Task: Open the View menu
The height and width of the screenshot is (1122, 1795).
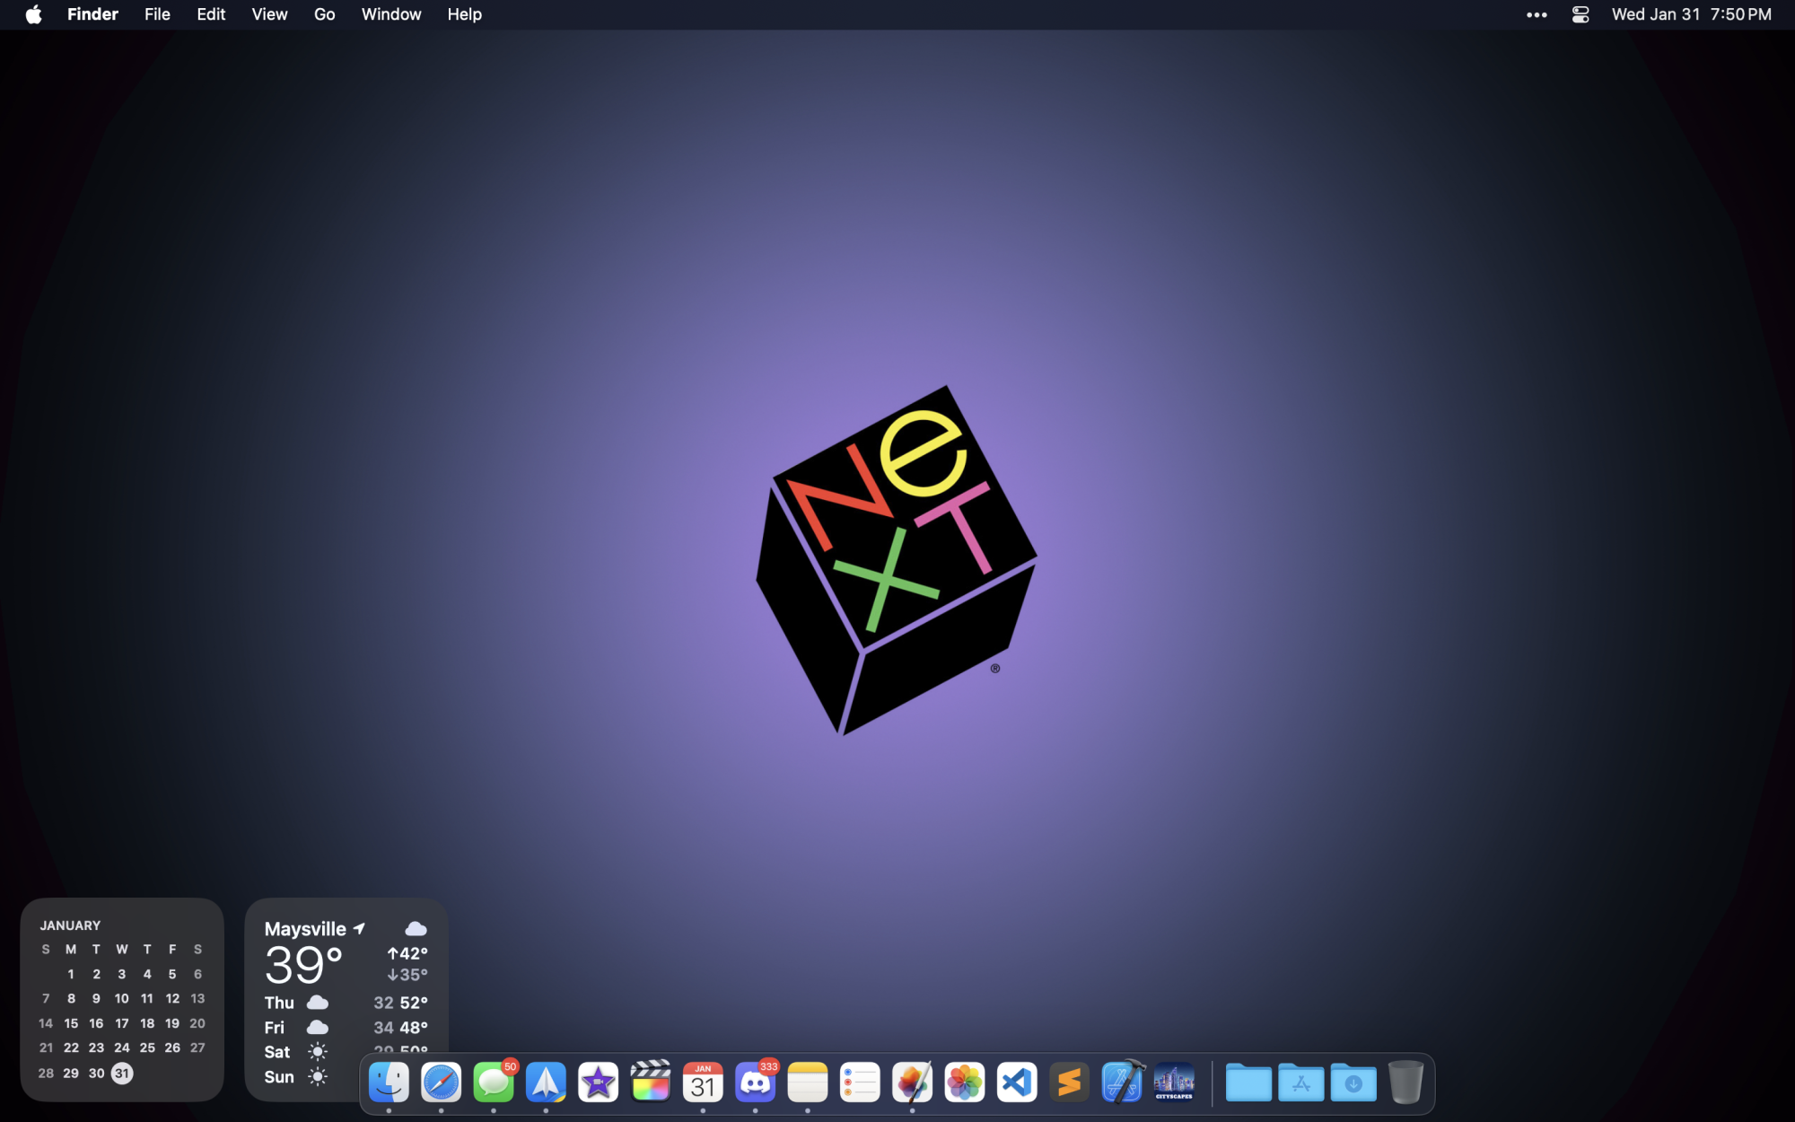Action: click(x=269, y=14)
